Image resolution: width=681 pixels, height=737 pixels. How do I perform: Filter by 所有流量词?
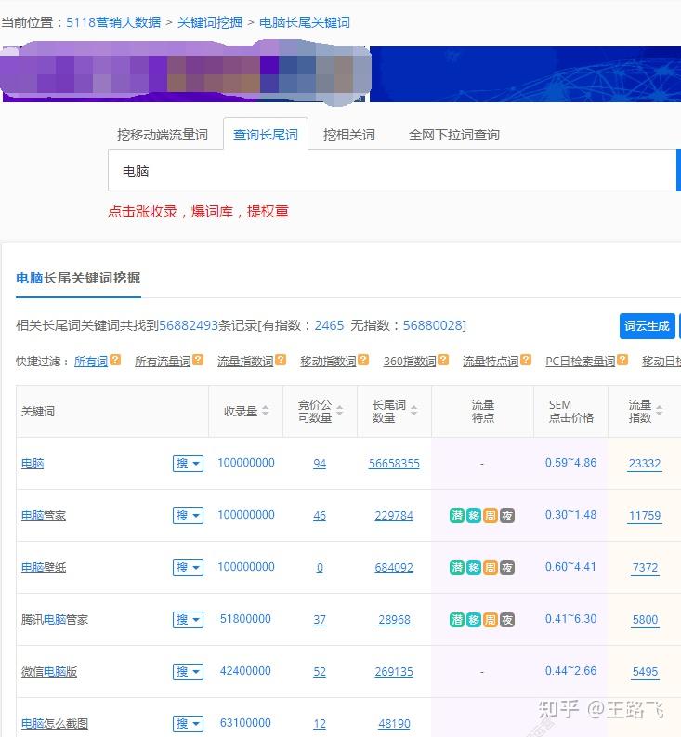pos(163,362)
